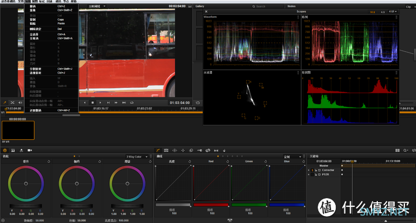
Task: Reset the Red curve
Action: click(x=228, y=161)
